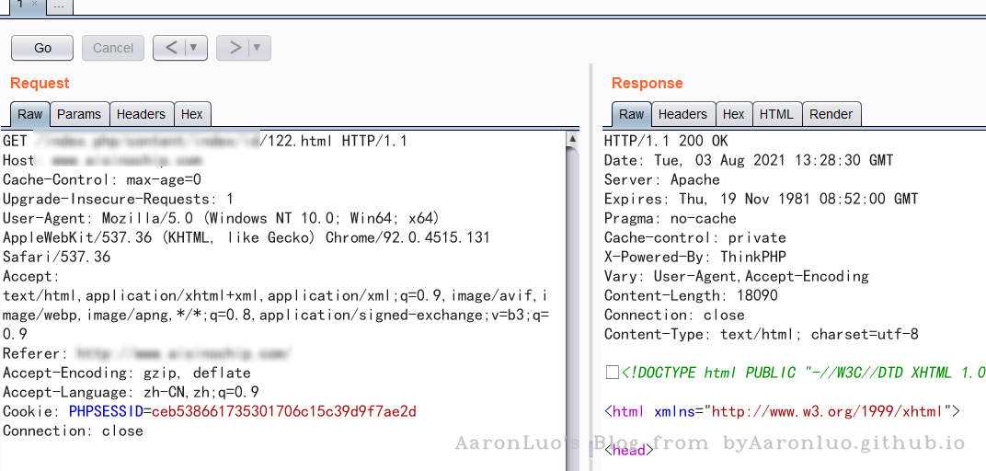
Task: View the Render tab in Response
Action: (831, 114)
